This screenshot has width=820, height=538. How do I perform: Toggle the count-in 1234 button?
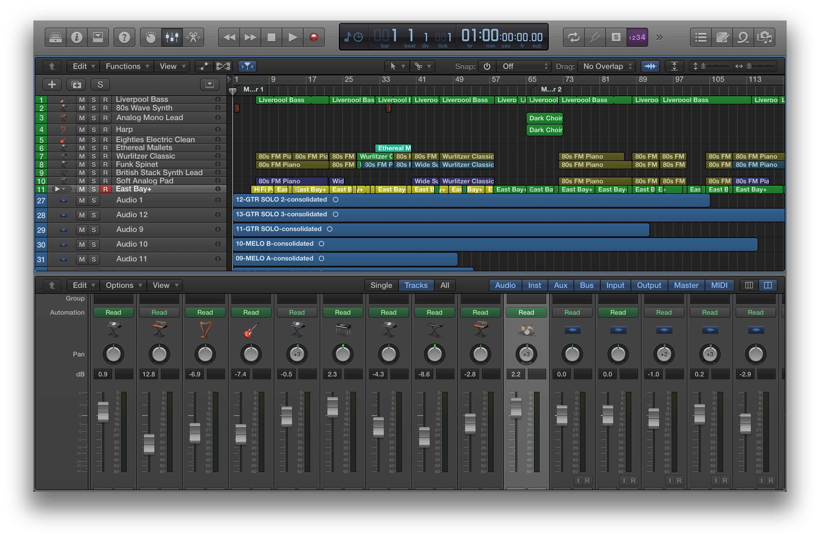(637, 37)
